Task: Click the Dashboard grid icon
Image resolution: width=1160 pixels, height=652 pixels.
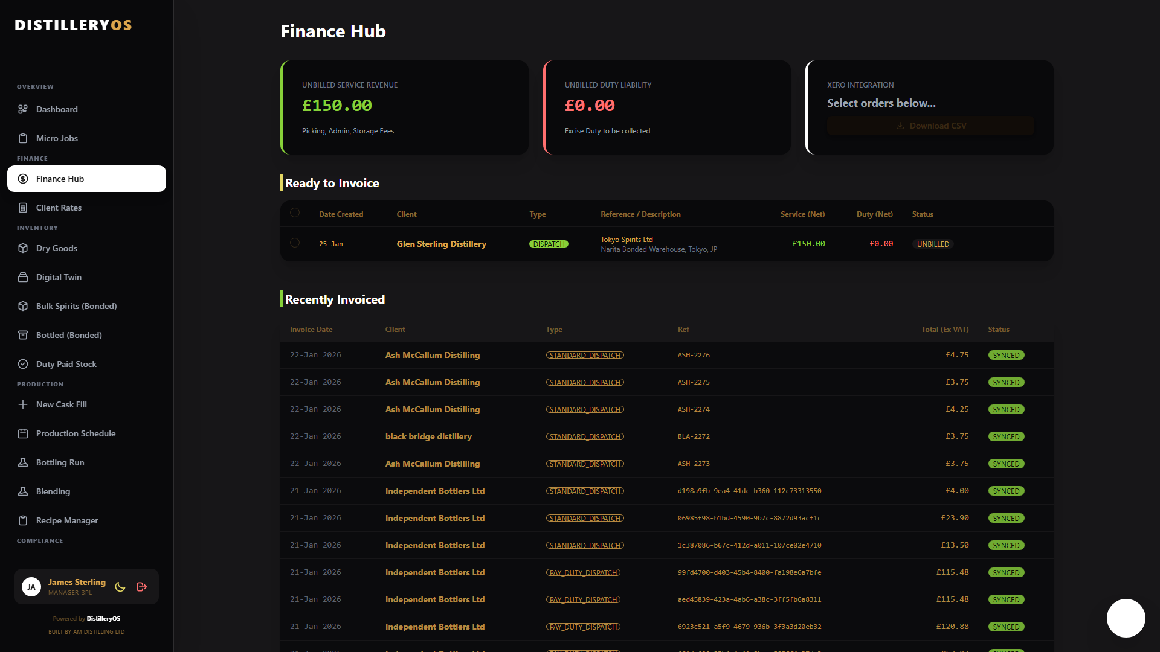Action: 23,109
